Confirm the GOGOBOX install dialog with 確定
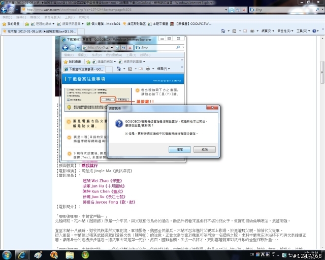 click(x=179, y=149)
